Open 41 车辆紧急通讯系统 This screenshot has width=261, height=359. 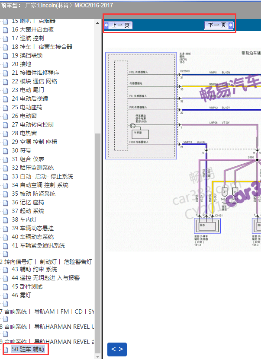click(x=38, y=246)
